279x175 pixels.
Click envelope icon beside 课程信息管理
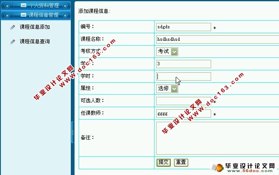[x=23, y=15]
